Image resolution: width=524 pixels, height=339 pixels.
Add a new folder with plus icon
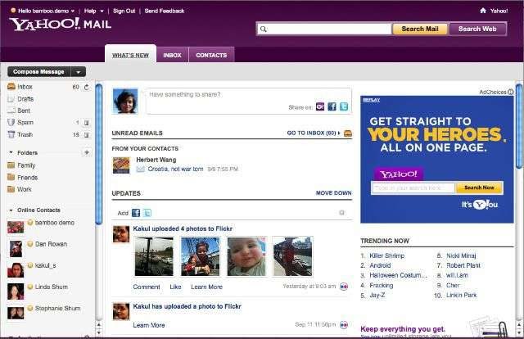point(87,152)
